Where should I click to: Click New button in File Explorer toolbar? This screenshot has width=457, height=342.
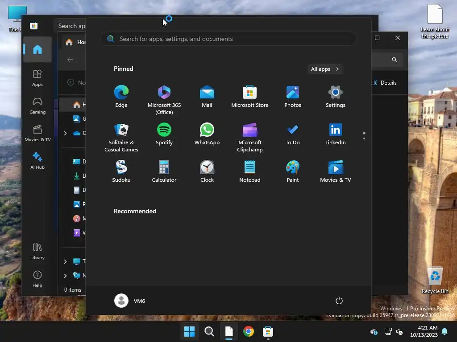point(76,82)
